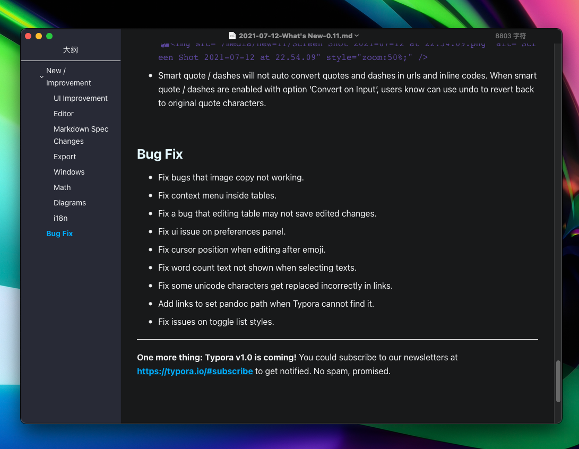This screenshot has width=579, height=449.
Task: Open the title dropdown chevron next to filename
Action: [357, 36]
